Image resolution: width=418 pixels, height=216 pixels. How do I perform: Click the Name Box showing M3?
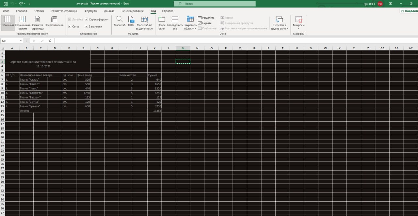pos(10,41)
